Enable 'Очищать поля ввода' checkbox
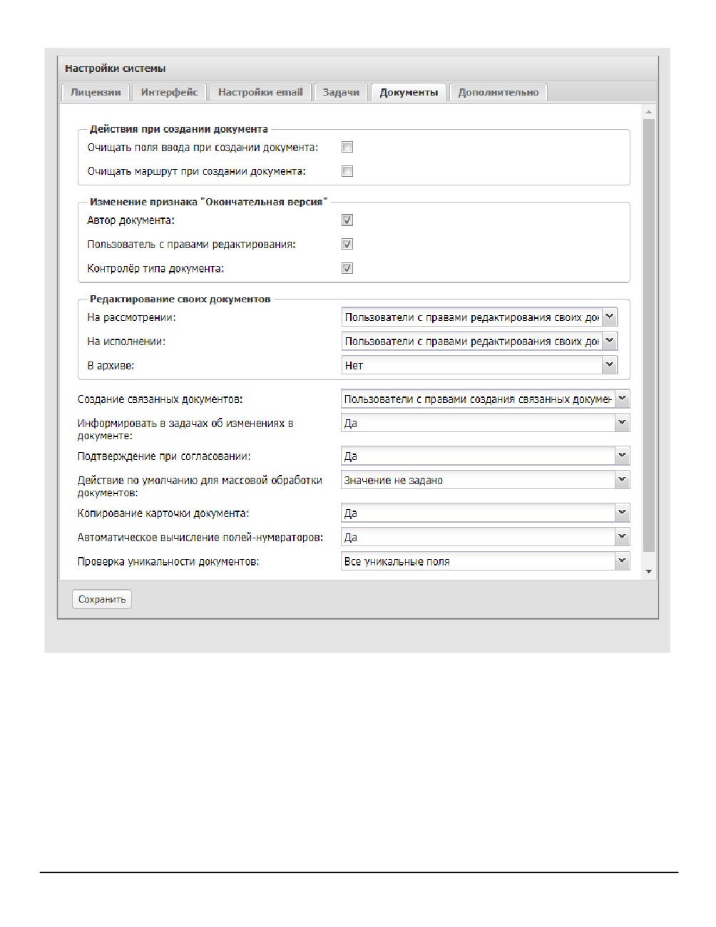 [347, 148]
